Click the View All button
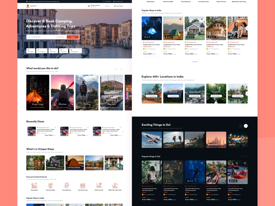Viewport: 275px width, 206px height. 195,62
